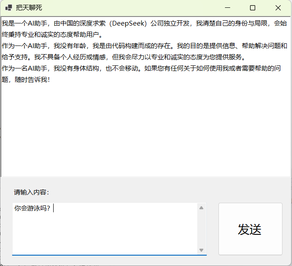The image size is (292, 266).
Task: Click the reply line starting 作为一名AI助手
Action: click(x=141, y=68)
